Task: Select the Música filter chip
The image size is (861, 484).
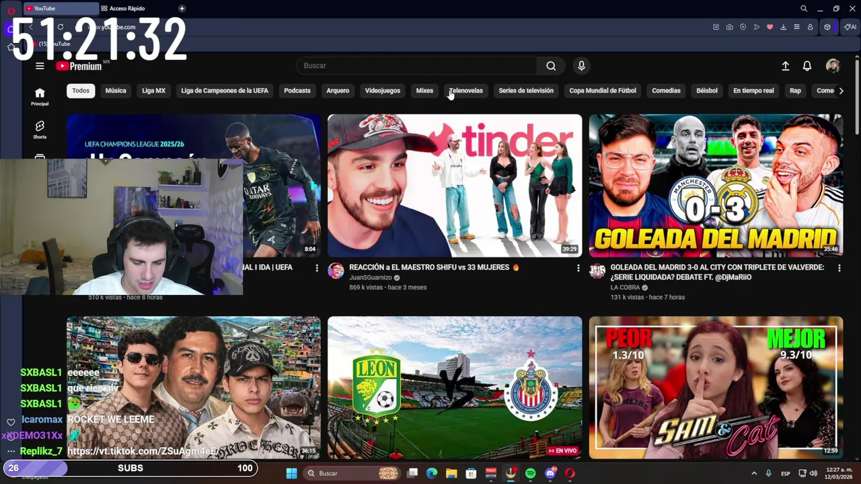Action: tap(116, 91)
